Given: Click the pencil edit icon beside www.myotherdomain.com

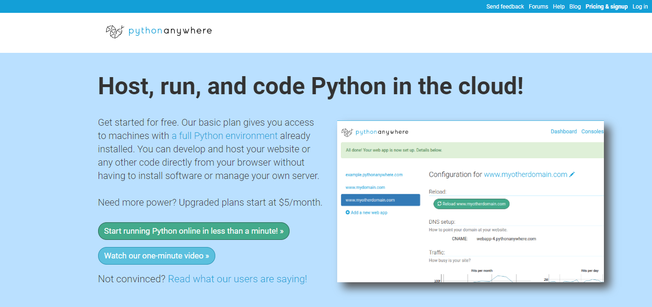Looking at the screenshot, I should pos(572,174).
